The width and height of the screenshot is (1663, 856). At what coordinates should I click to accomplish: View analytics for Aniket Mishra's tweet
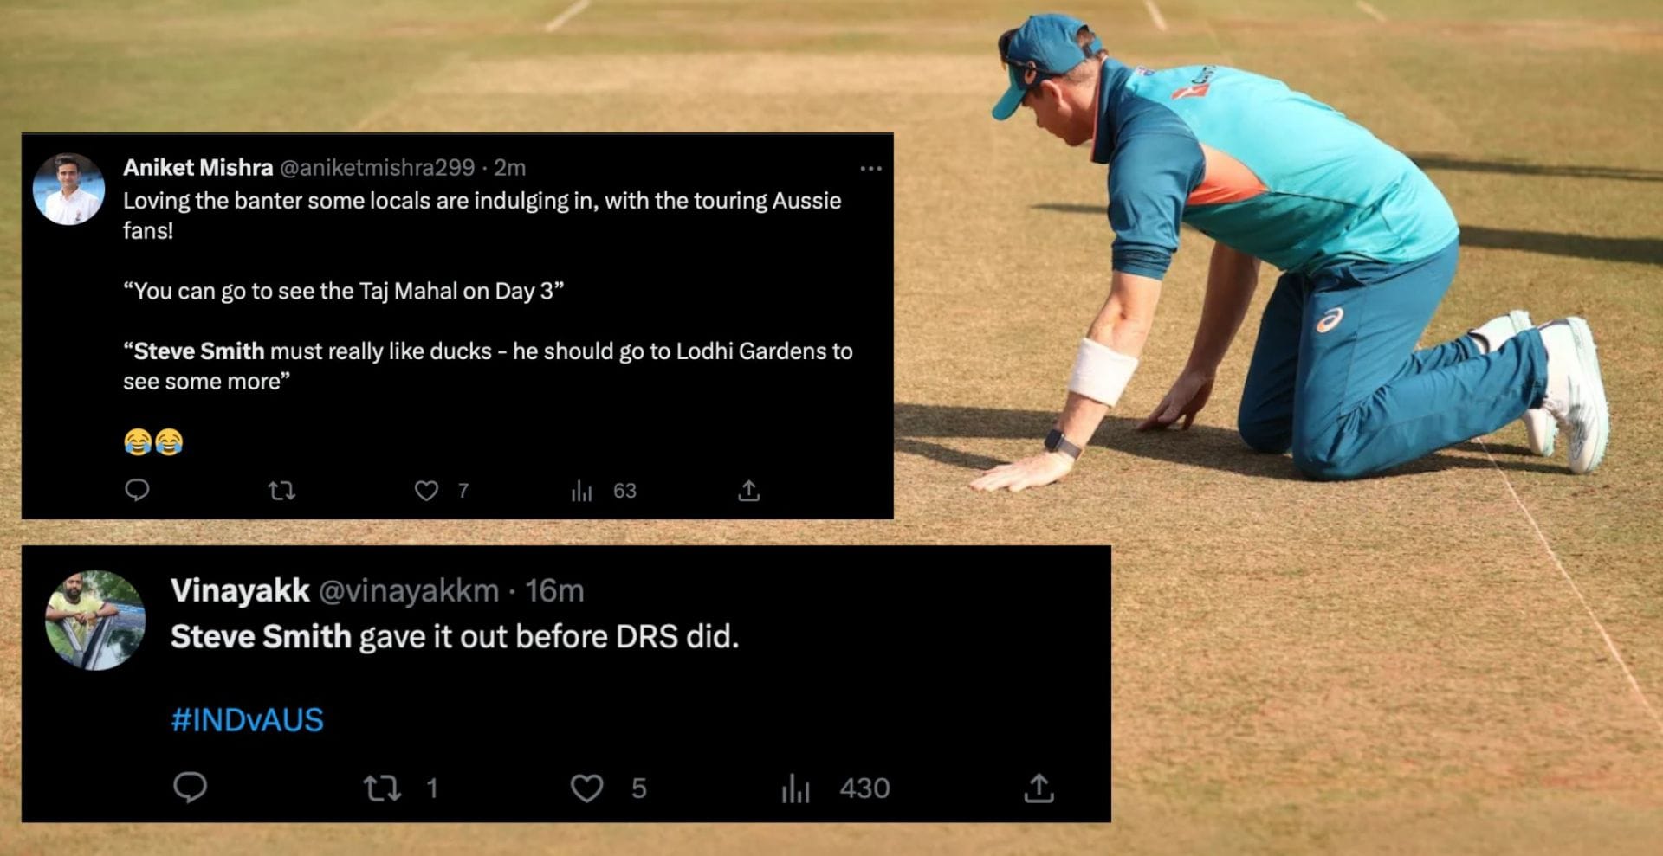[586, 490]
